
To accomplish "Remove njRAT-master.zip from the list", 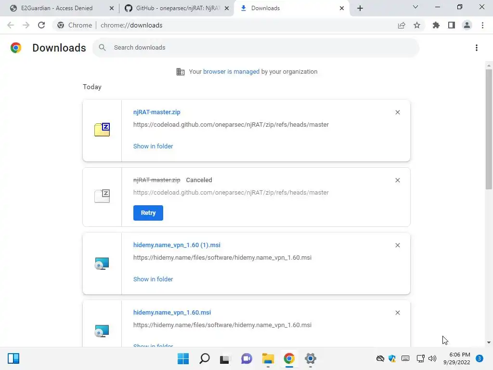I will tap(397, 112).
